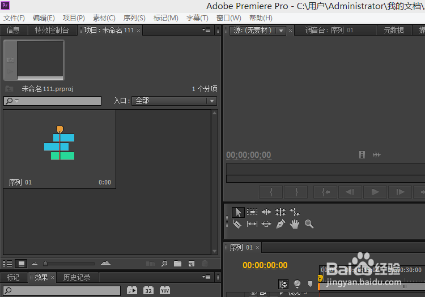Select the Hand tool
Viewport: 425px width, 297px height.
point(295,224)
